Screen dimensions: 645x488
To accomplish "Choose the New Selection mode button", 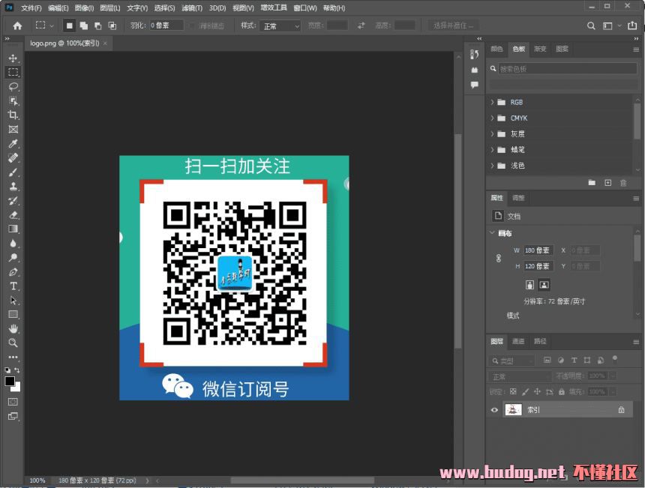I will coord(70,25).
